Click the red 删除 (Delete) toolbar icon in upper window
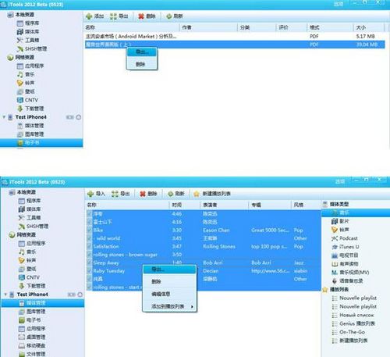Image resolution: width=390 pixels, height=357 pixels. 141,16
